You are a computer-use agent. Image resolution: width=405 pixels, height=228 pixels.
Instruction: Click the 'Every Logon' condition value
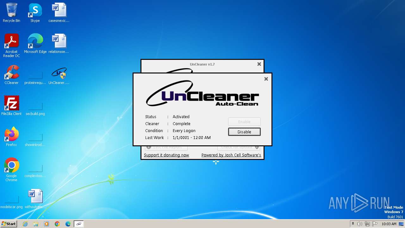(x=184, y=130)
